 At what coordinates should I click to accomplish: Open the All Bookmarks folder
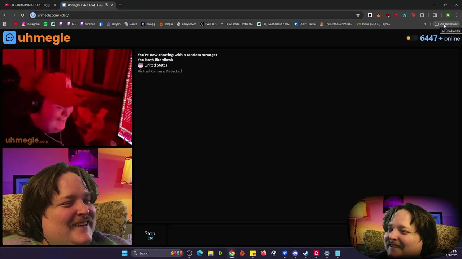[x=446, y=24]
